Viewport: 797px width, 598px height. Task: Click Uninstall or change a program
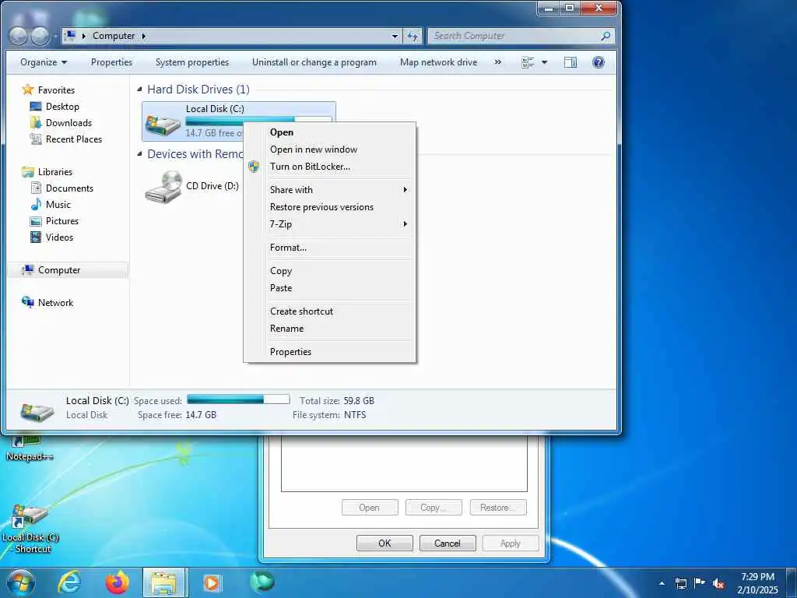coord(314,62)
